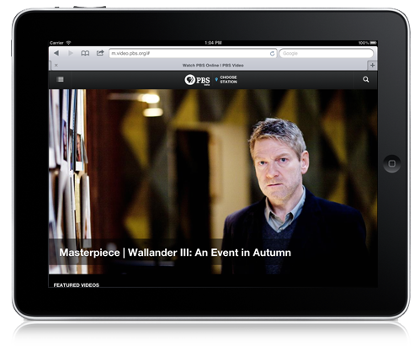Image resolution: width=420 pixels, height=351 pixels.
Task: Select the Watch PBS Online tab
Action: coord(213,66)
